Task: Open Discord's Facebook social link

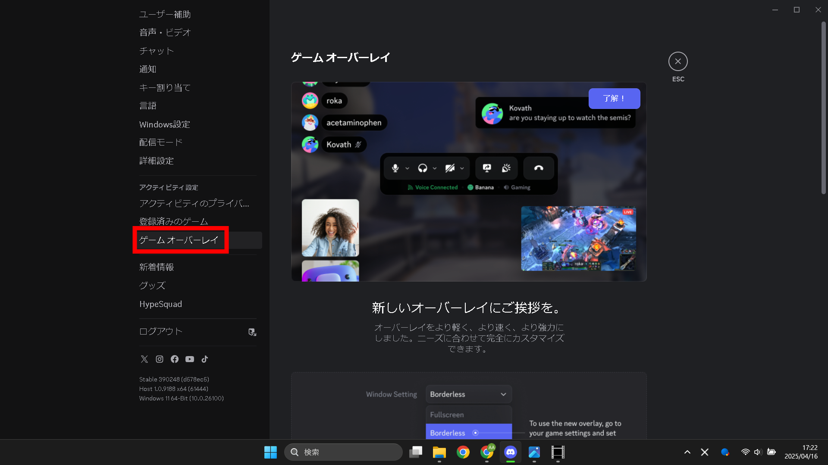Action: [174, 359]
